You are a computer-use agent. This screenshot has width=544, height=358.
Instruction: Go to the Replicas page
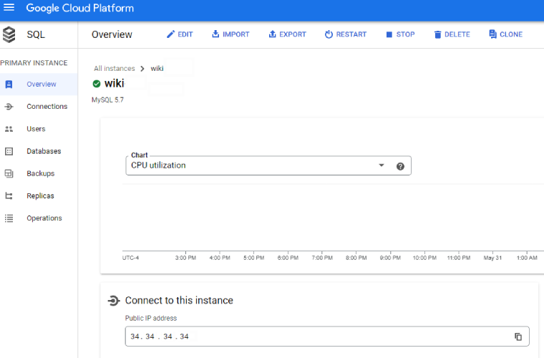tap(39, 196)
